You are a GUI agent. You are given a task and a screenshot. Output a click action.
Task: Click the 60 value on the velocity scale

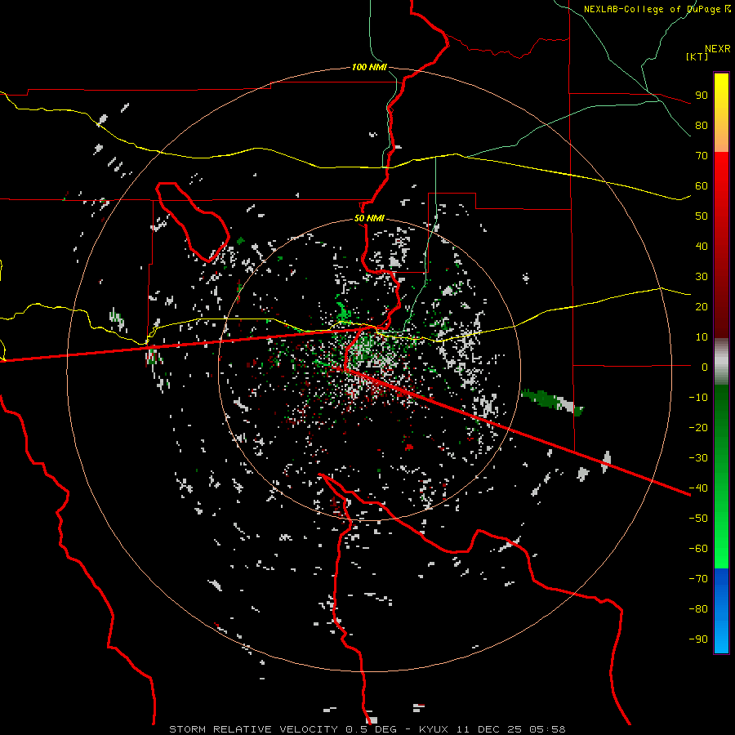(702, 185)
